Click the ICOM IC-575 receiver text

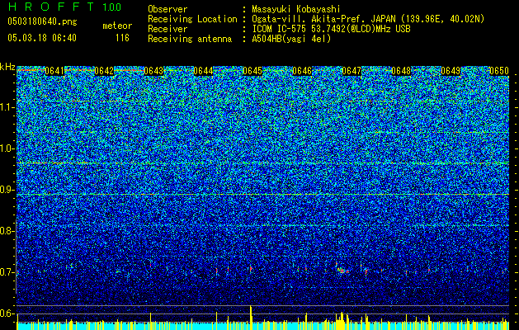click(x=331, y=29)
